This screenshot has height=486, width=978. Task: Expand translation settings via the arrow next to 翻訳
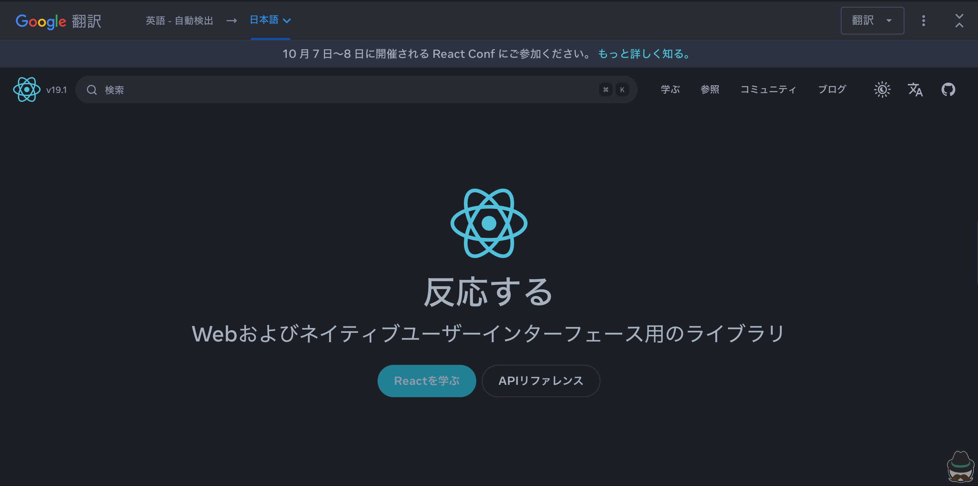point(890,21)
